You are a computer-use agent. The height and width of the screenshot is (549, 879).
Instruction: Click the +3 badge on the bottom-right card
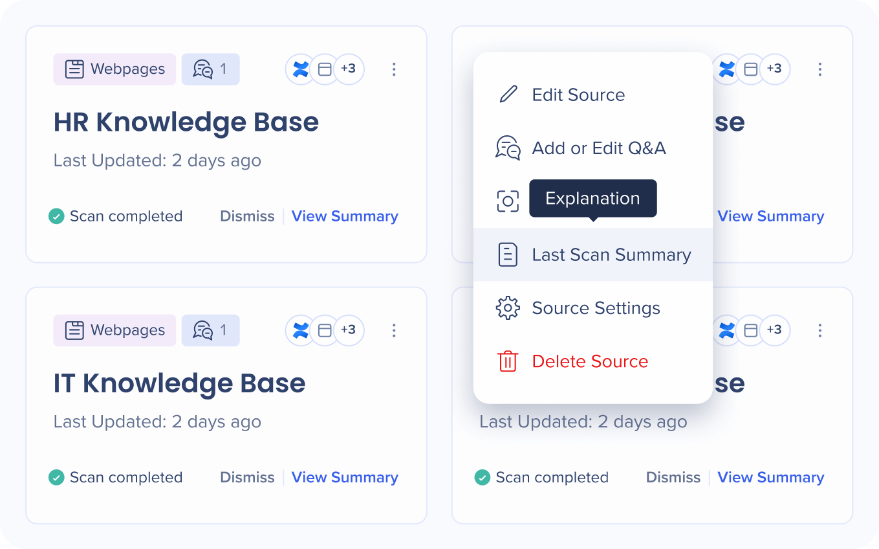point(774,330)
